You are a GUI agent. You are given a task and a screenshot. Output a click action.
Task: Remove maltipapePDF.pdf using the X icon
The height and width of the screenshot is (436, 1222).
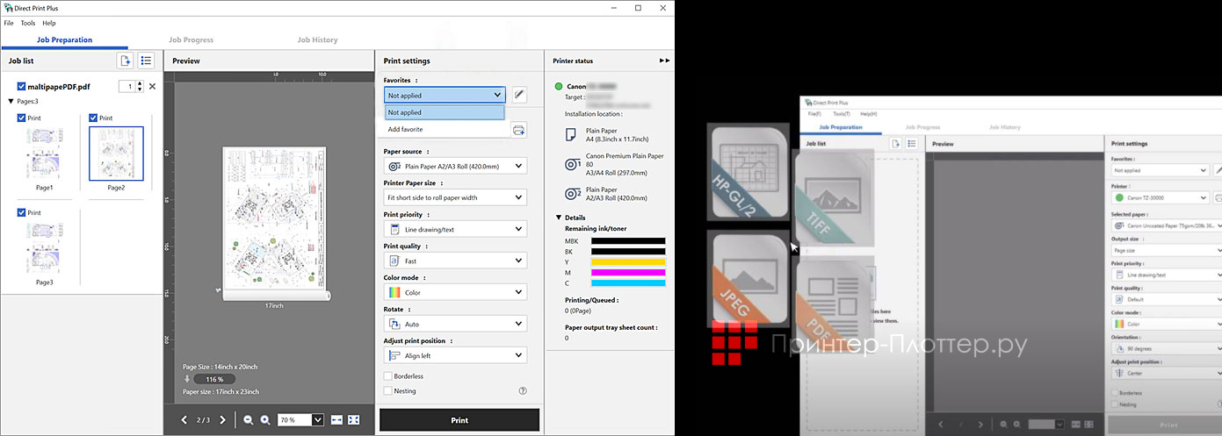pos(152,86)
